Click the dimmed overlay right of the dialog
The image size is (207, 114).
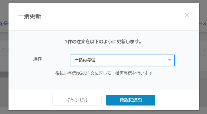(x=203, y=85)
